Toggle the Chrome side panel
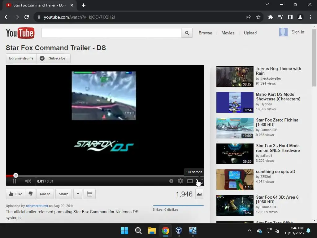317x238 pixels. click(x=290, y=17)
